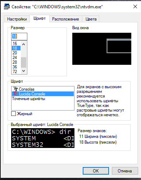Click the size list scrollbar thumb
The image size is (141, 180).
coord(24,62)
